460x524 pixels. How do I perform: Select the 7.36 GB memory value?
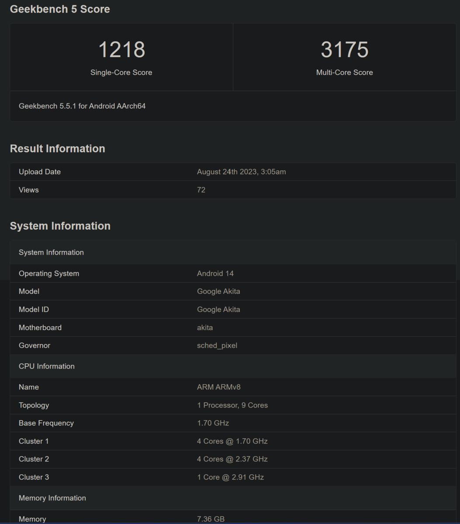(x=211, y=519)
